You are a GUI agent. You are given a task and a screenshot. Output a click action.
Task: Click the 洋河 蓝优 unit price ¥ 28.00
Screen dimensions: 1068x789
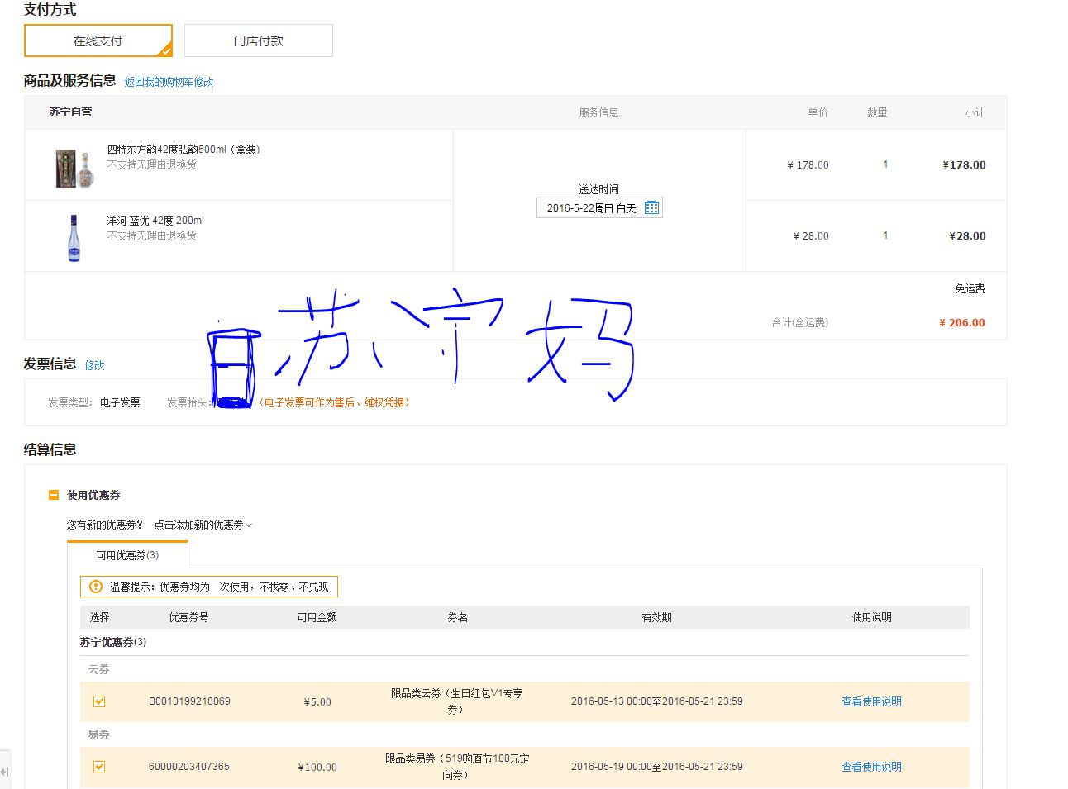pos(811,236)
